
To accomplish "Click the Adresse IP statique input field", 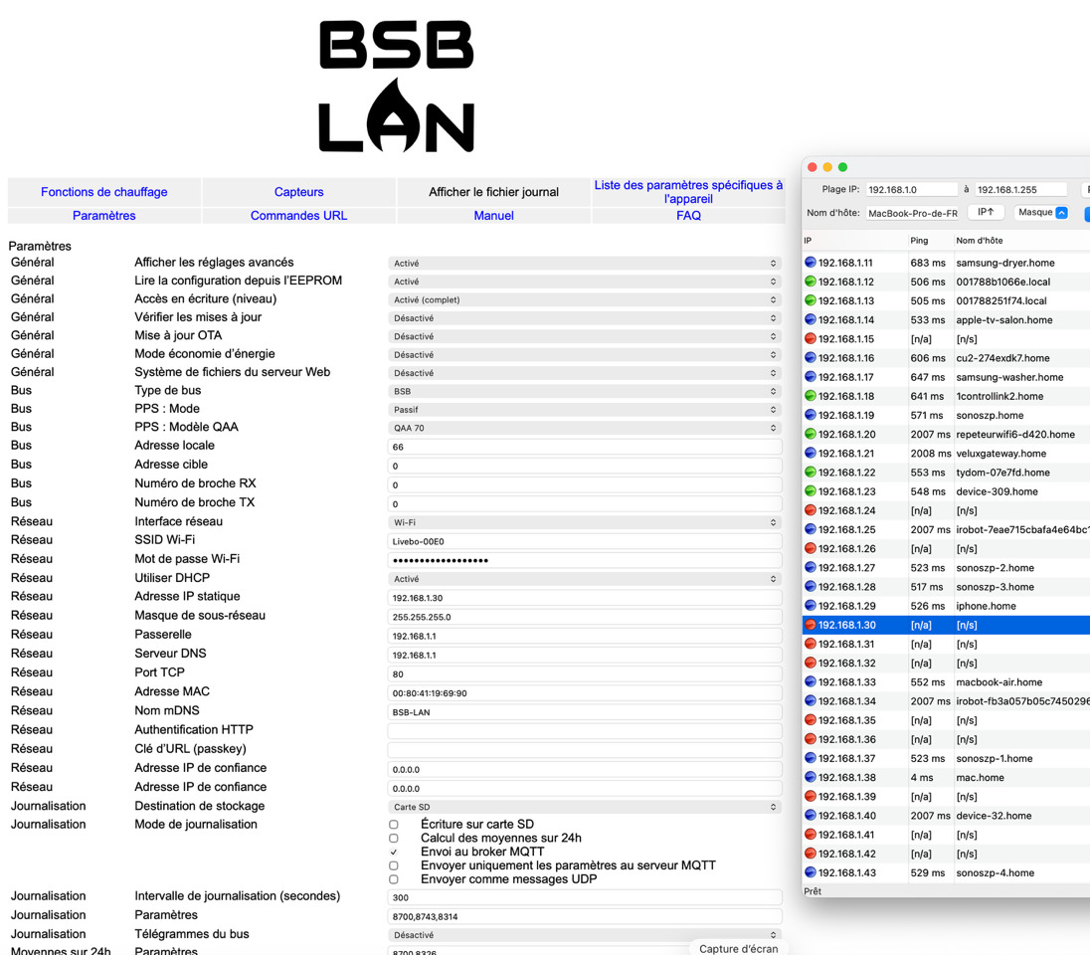I will click(584, 598).
